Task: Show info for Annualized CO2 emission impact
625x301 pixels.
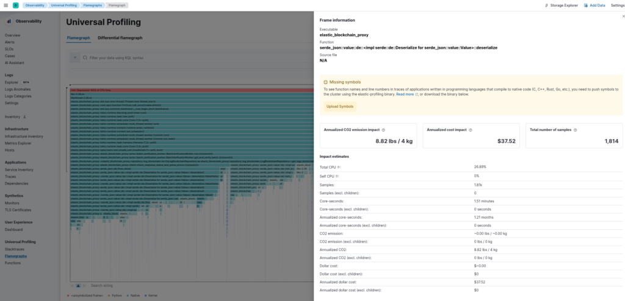Action: pos(383,130)
